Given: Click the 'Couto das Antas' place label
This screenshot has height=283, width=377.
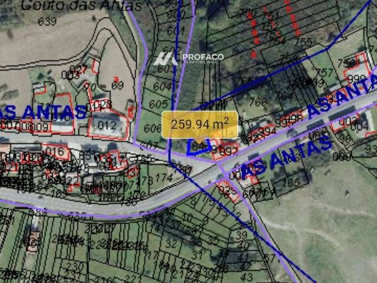Looking at the screenshot, I should 81,5.
